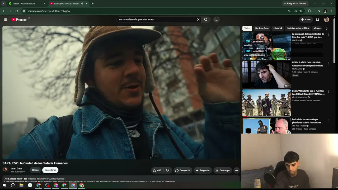Image resolution: width=338 pixels, height=190 pixels.
Task: Like the video with 496 likes
Action: click(x=157, y=170)
